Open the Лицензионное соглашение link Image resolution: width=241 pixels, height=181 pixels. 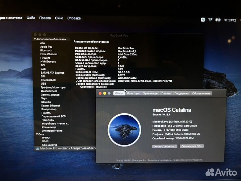click(x=187, y=160)
